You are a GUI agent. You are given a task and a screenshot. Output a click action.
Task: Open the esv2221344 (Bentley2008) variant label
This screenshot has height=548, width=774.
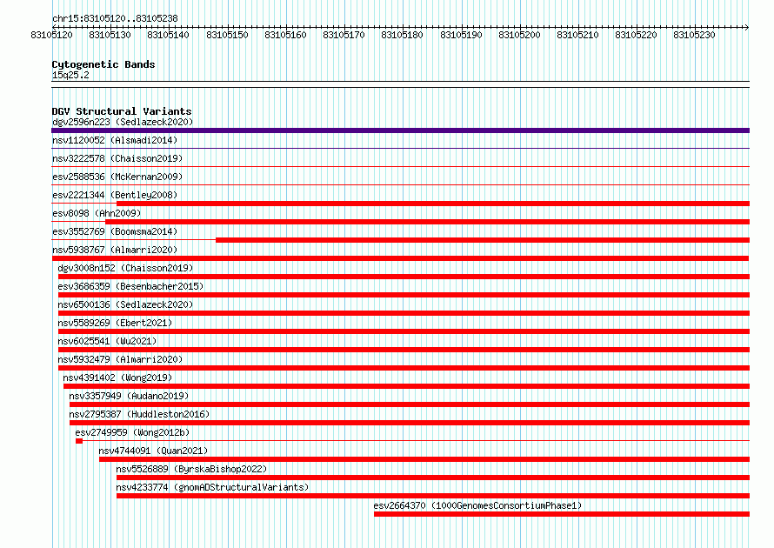tap(115, 195)
